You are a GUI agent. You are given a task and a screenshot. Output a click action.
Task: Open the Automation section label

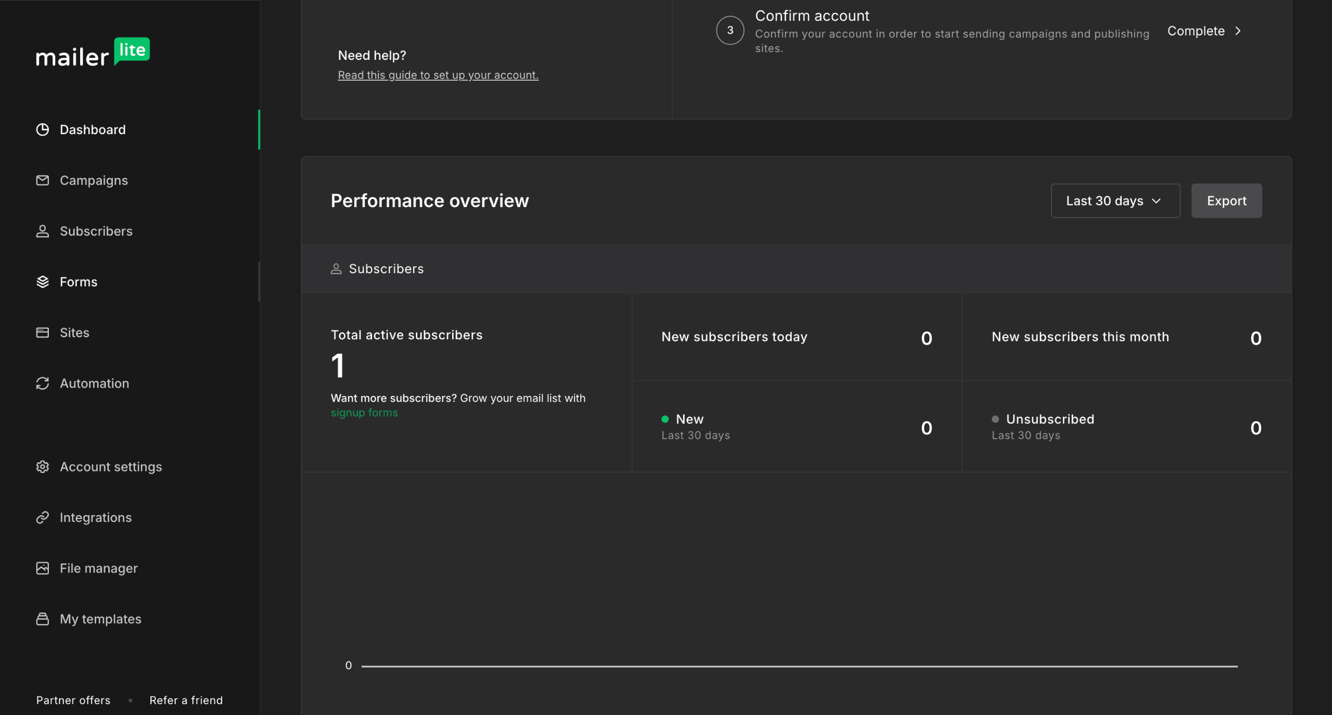point(94,383)
